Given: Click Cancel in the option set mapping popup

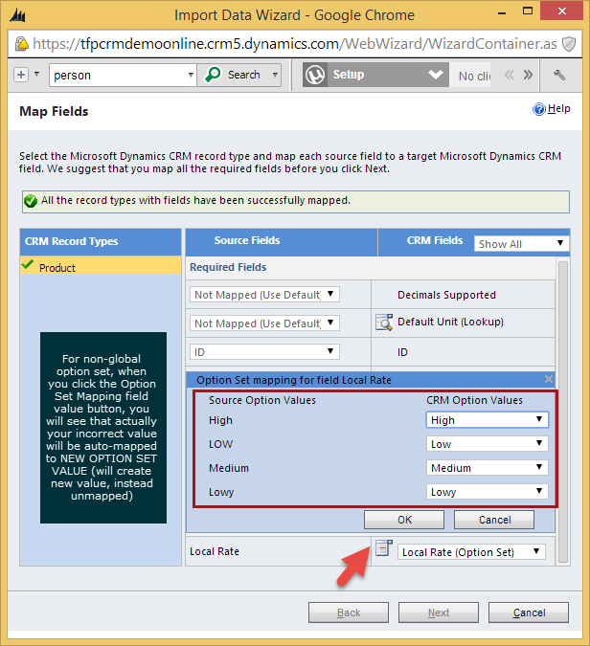Looking at the screenshot, I should (494, 520).
